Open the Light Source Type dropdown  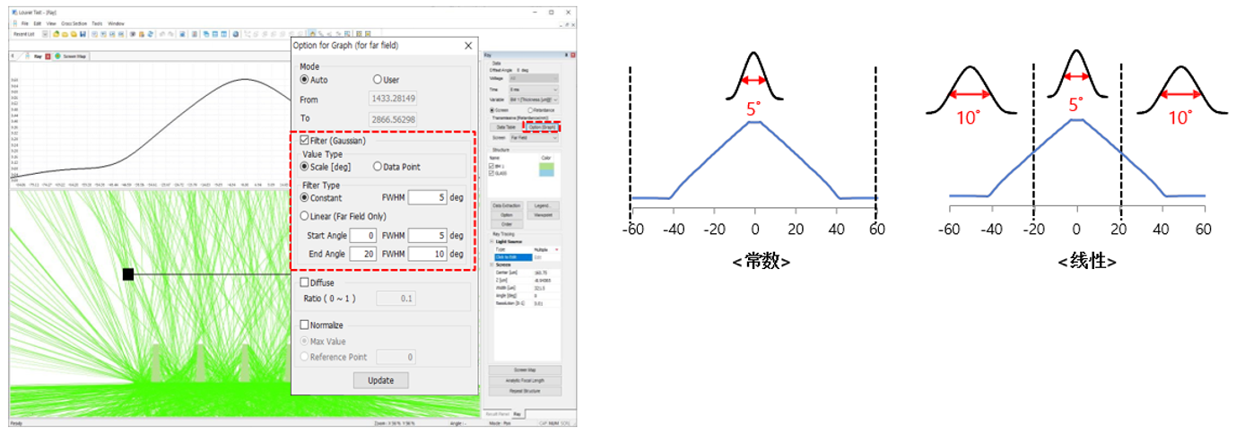click(555, 249)
